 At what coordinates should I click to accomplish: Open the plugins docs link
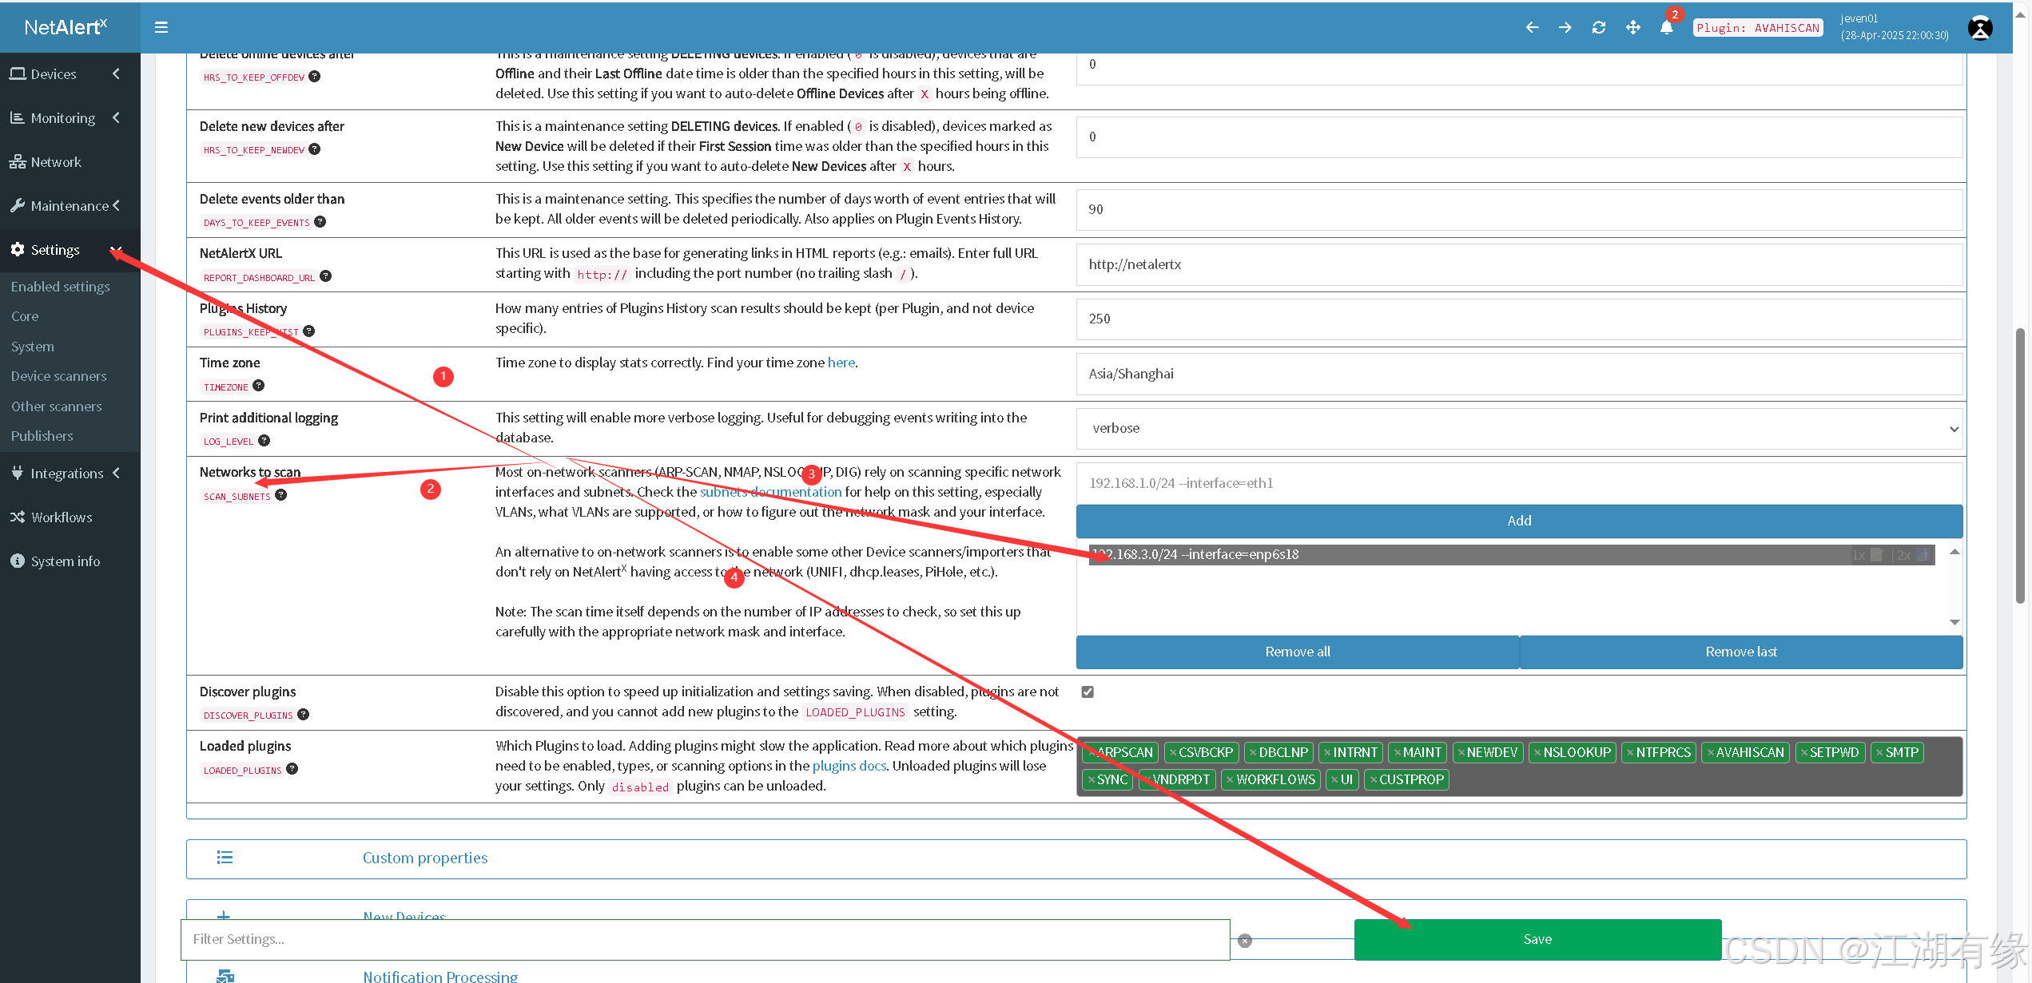[x=849, y=766]
